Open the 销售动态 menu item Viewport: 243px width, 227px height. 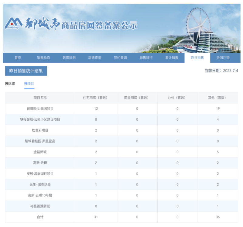(x=44, y=58)
